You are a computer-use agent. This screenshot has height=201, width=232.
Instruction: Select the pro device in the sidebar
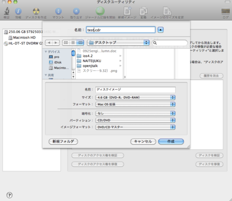[x=54, y=57]
